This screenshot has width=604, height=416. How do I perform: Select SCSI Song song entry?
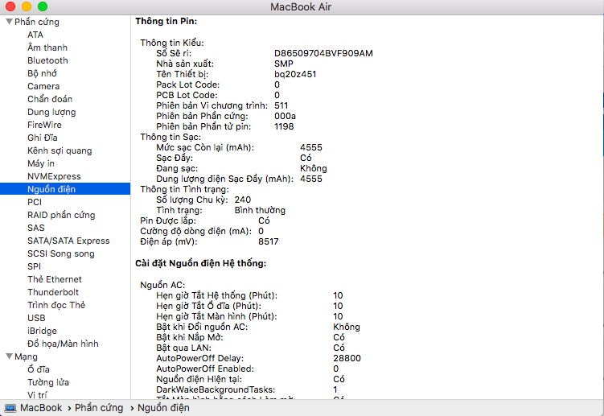pyautogui.click(x=61, y=253)
